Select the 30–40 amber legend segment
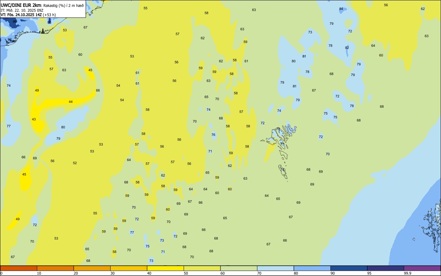 point(129,268)
